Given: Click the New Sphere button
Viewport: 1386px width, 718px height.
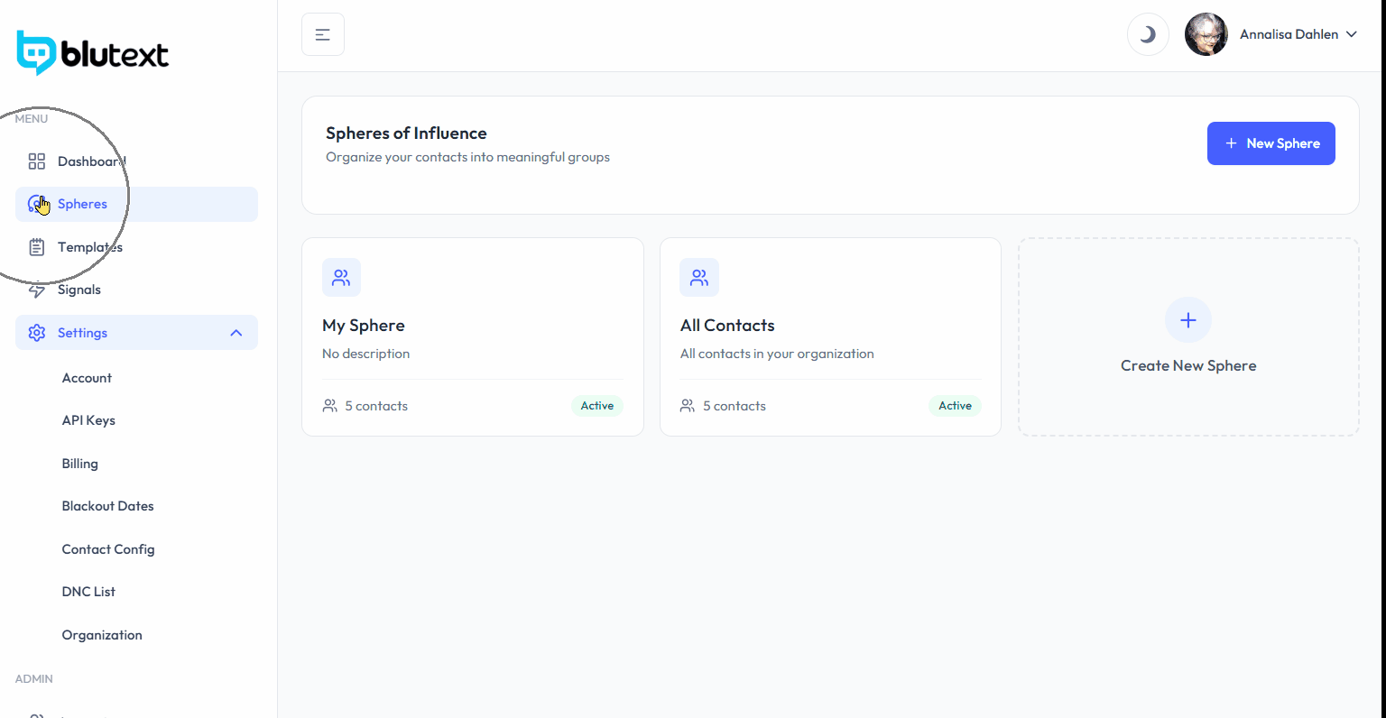Looking at the screenshot, I should 1270,143.
